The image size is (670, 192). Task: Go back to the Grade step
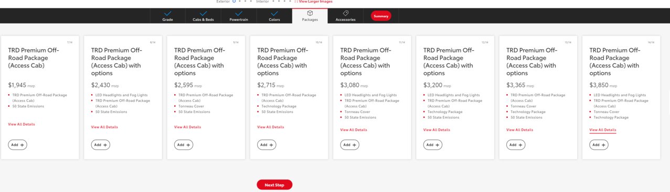167,16
